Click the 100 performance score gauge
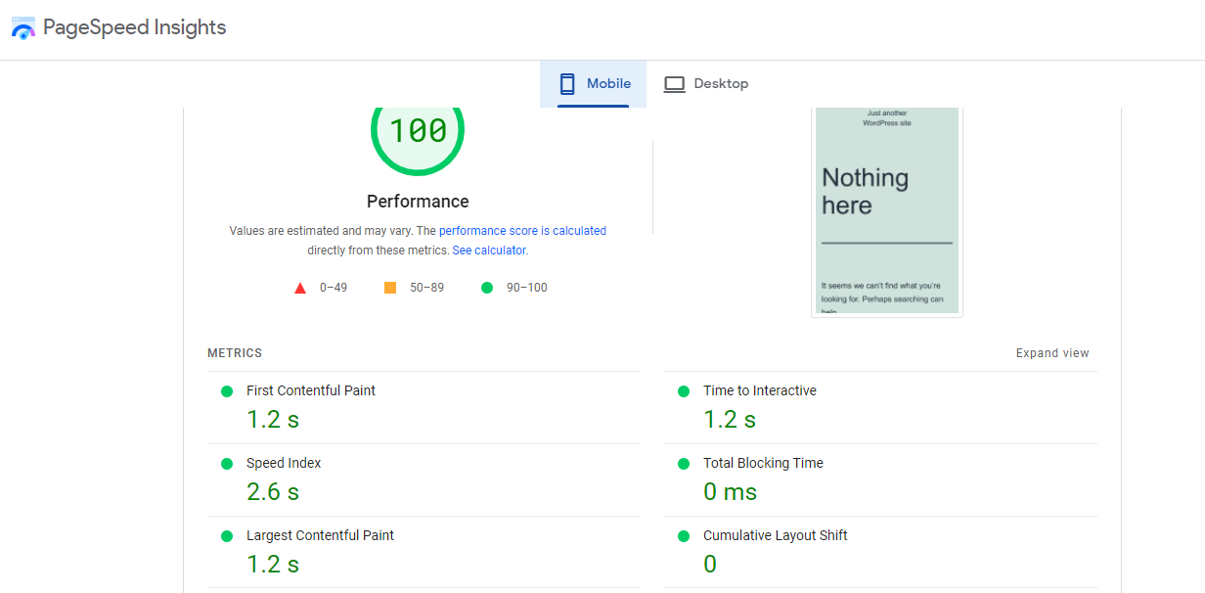 tap(418, 130)
